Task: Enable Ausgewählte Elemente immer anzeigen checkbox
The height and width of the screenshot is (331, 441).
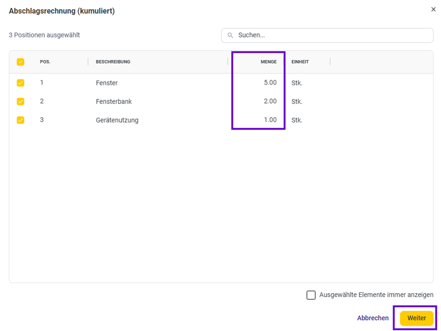Action: 311,295
